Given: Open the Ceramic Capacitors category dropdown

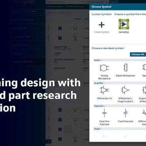Looking at the screenshot, I should pyautogui.click(x=97, y=2).
